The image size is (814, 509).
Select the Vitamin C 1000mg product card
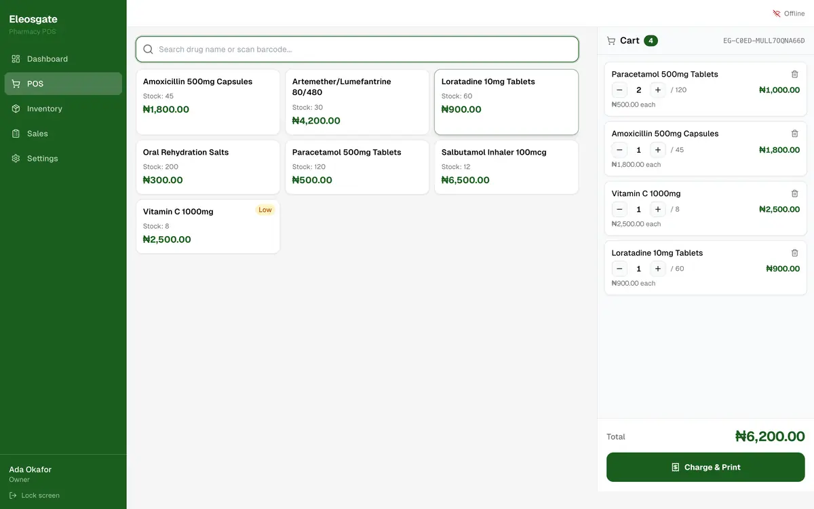208,227
